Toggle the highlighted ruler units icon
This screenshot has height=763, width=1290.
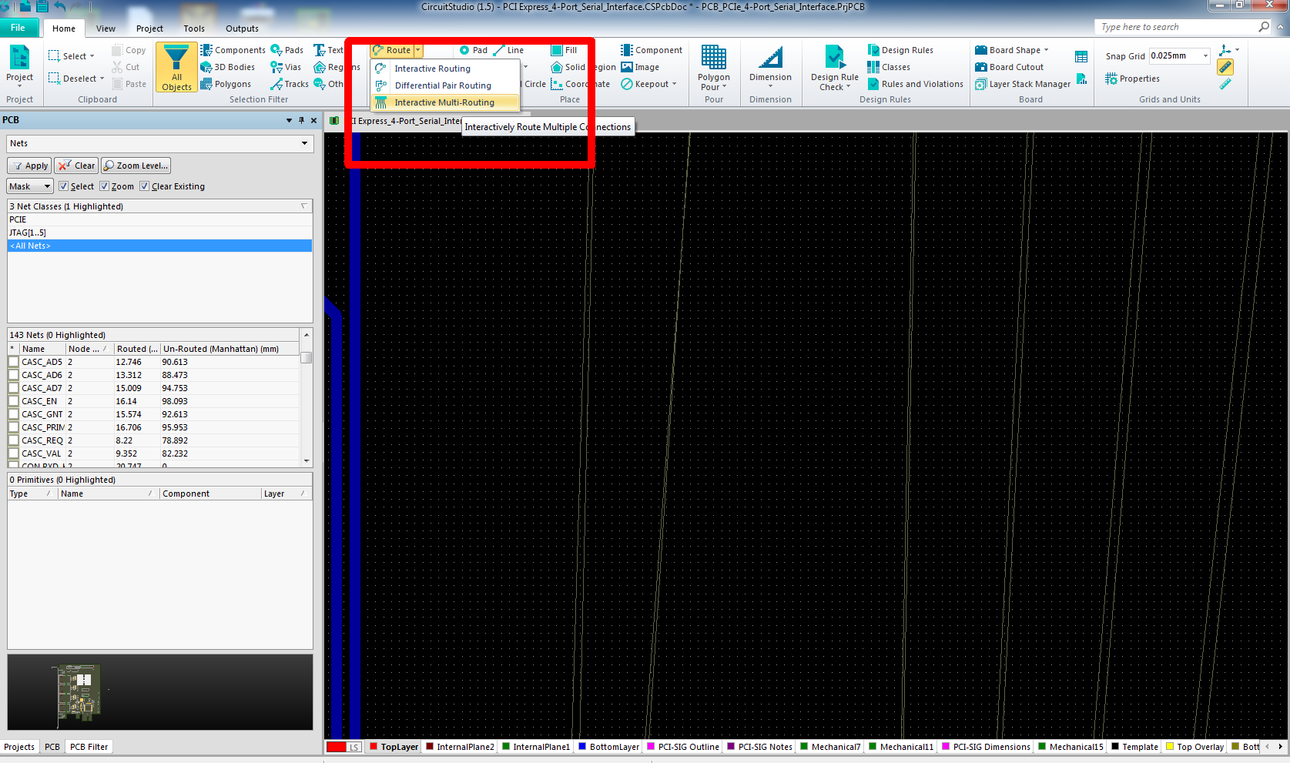coord(1225,67)
